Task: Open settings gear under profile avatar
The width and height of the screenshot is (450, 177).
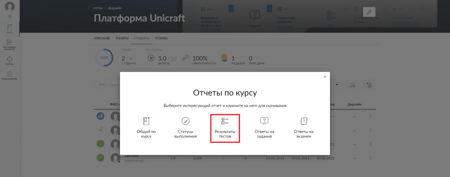Action: tap(10, 17)
